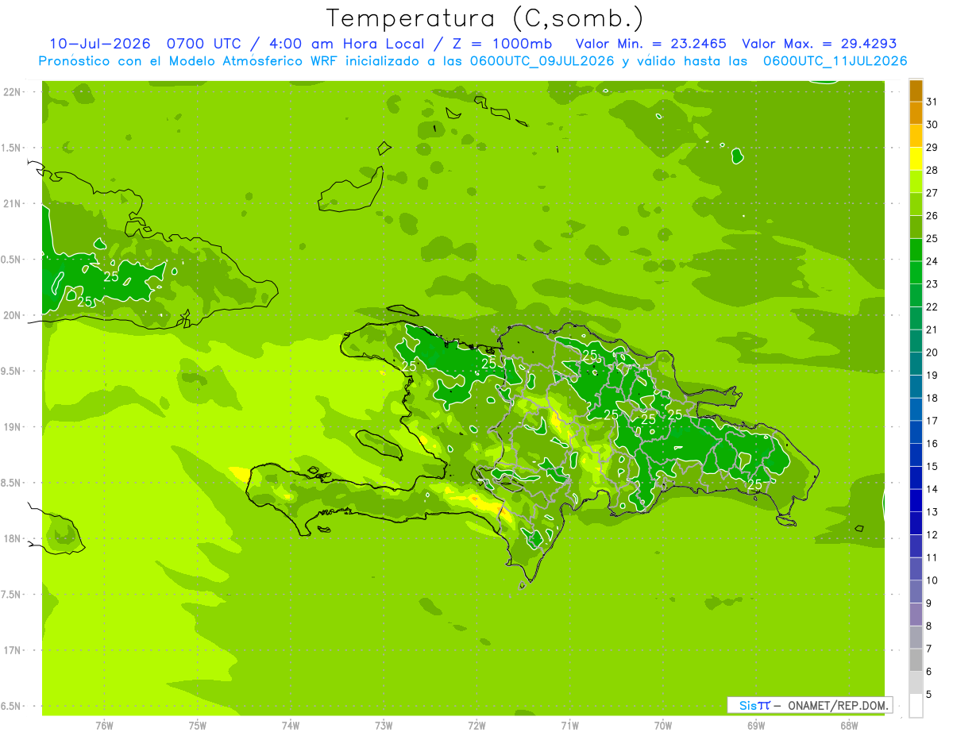Click the legend swatch between 24 and 25
The height and width of the screenshot is (736, 953).
916,249
